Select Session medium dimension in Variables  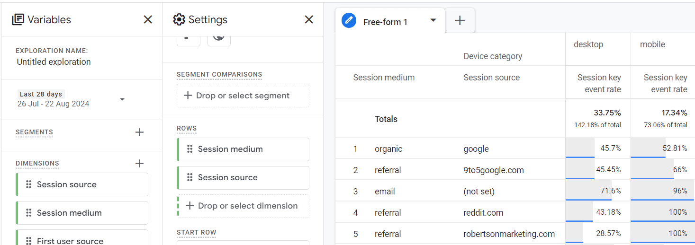69,213
